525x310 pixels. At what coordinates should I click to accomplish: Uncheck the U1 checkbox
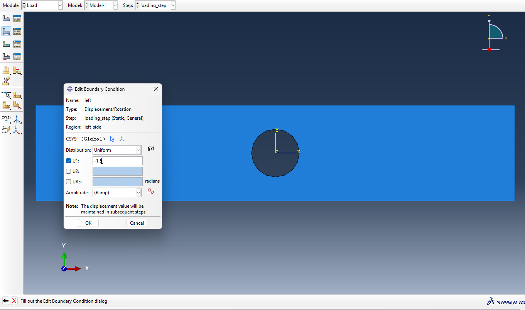(x=69, y=161)
